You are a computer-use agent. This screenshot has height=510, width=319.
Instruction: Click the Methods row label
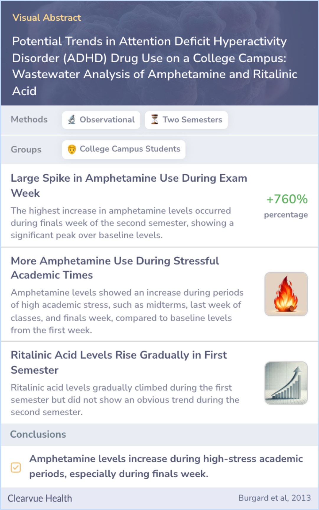pos(29,120)
